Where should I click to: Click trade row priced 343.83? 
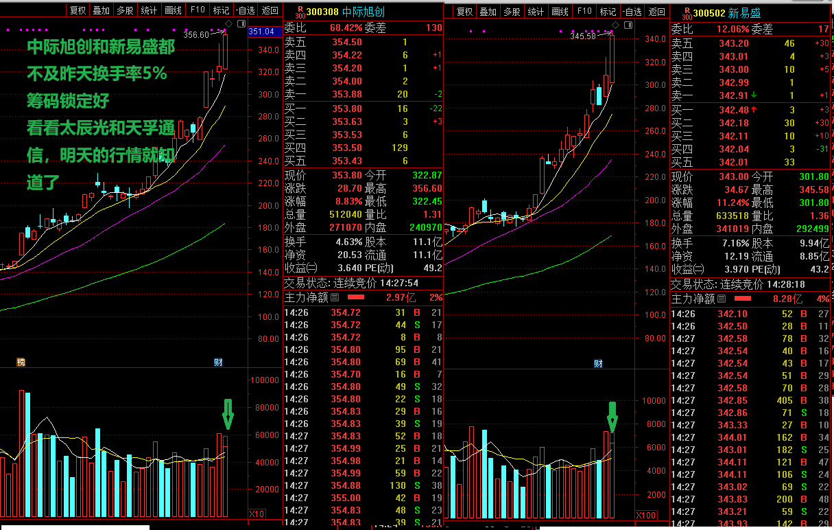[750, 499]
